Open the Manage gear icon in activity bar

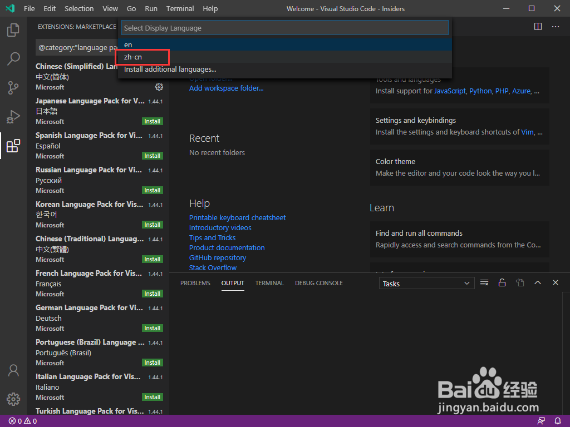(x=13, y=399)
